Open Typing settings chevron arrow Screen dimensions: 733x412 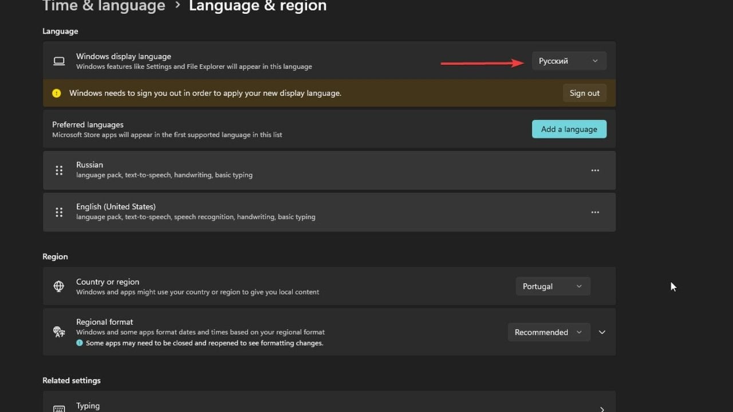click(x=602, y=409)
